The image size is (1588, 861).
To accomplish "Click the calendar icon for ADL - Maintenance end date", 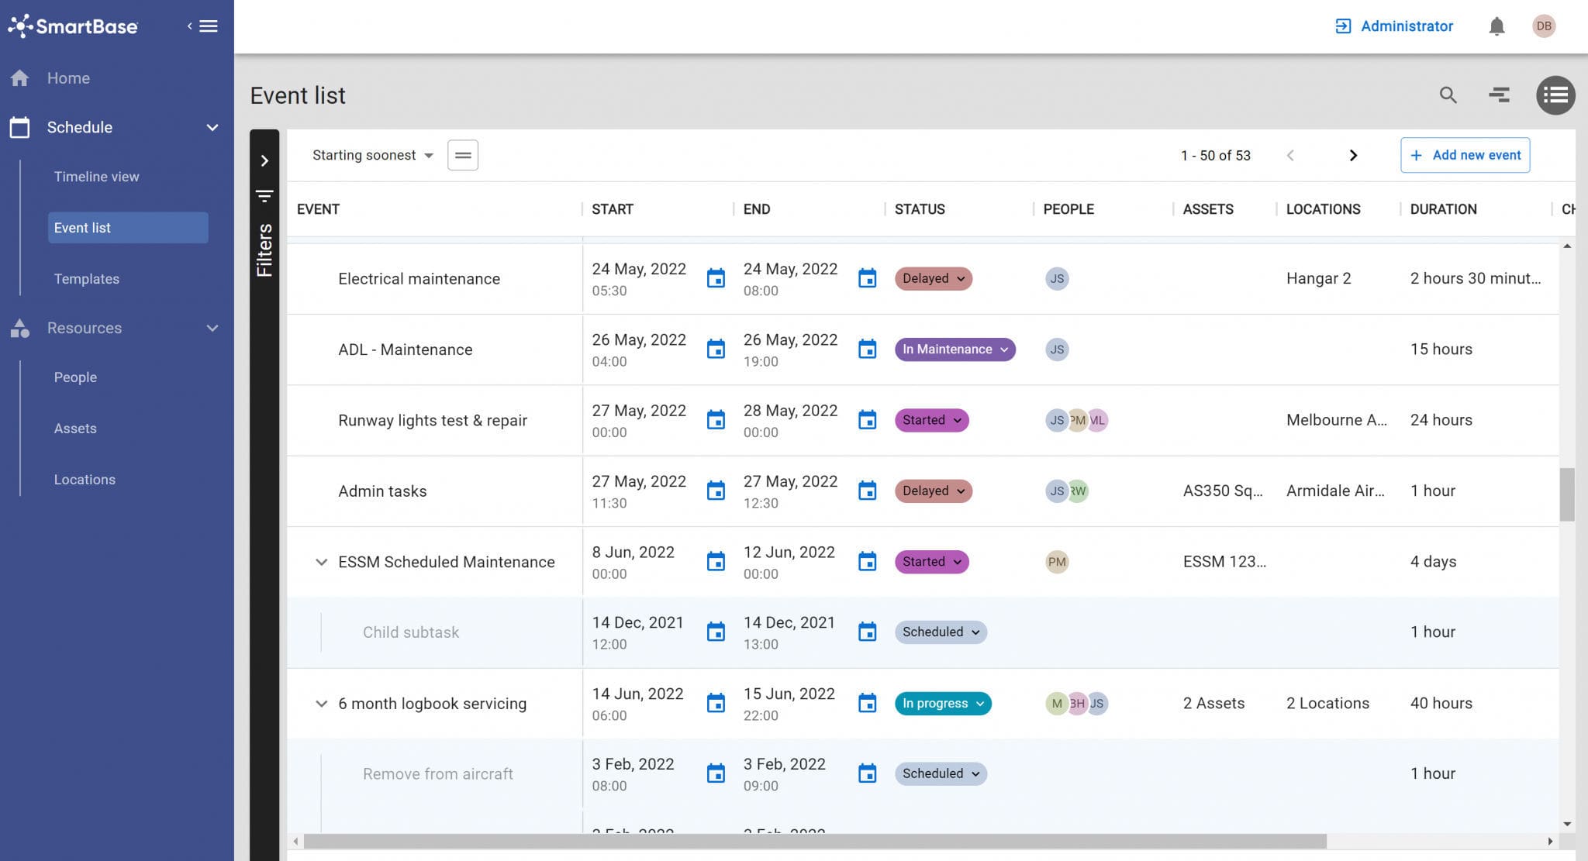I will [x=867, y=350].
